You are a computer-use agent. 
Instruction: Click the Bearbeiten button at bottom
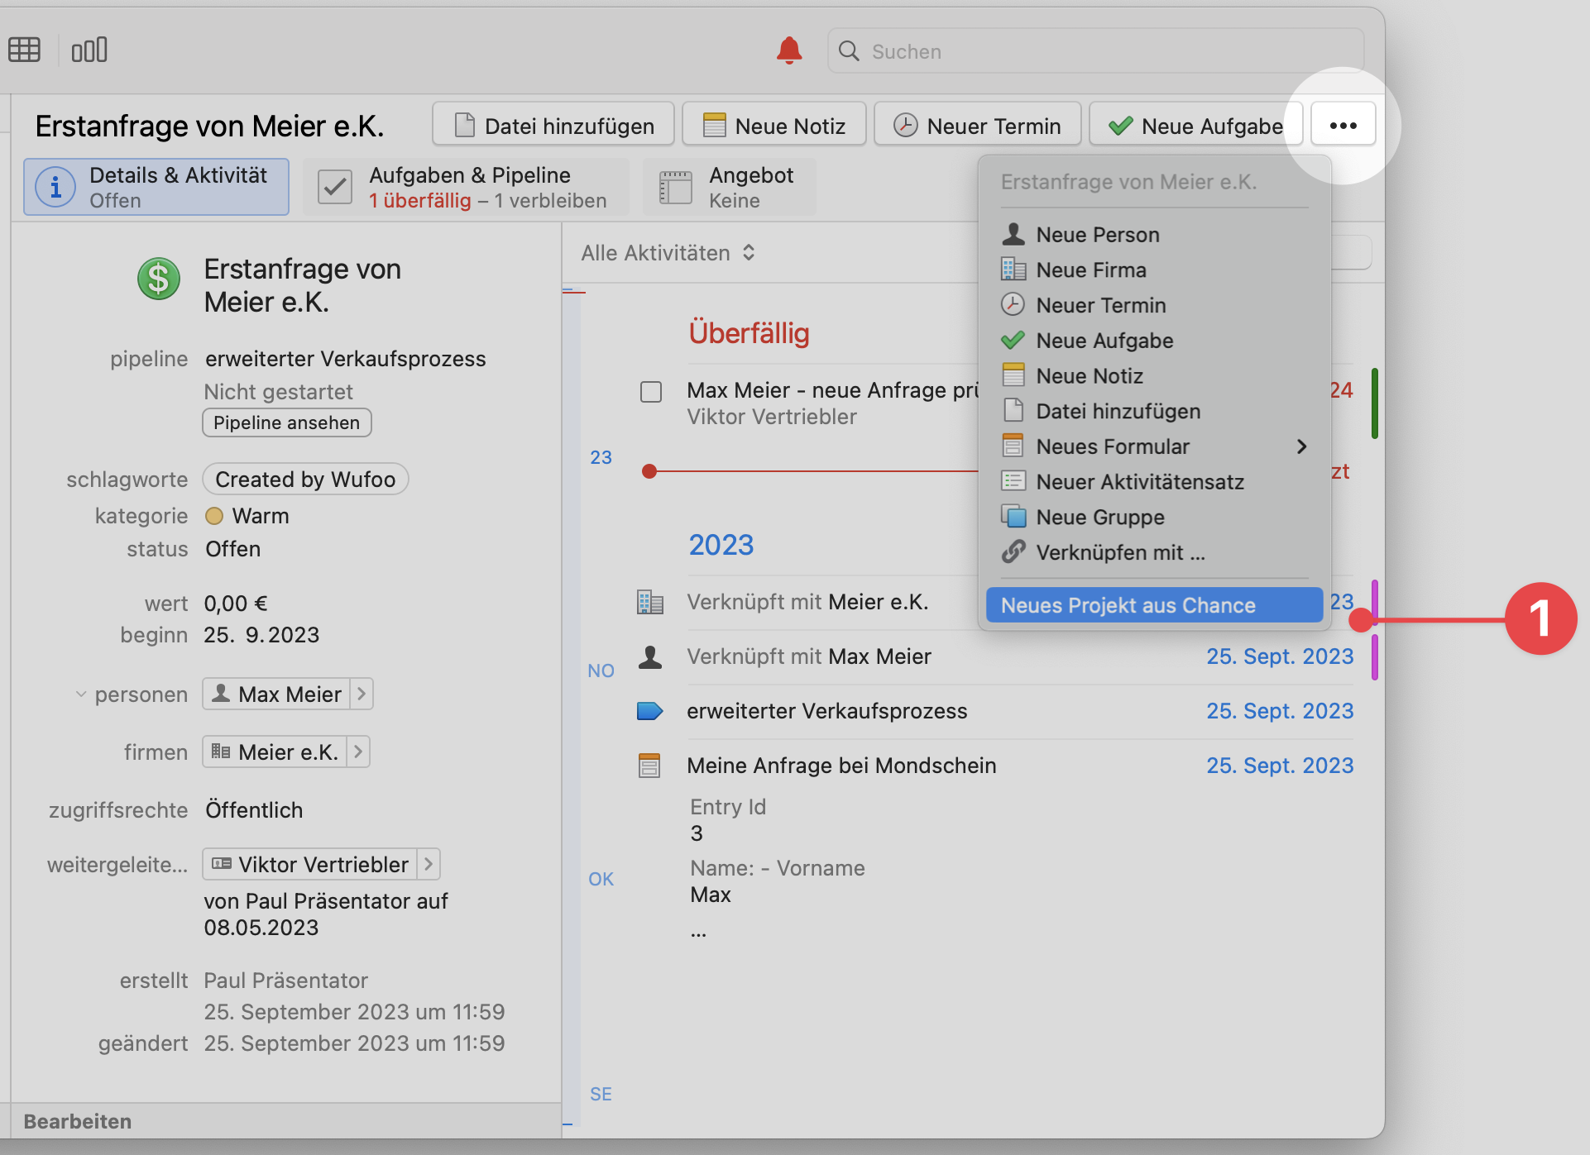78,1121
